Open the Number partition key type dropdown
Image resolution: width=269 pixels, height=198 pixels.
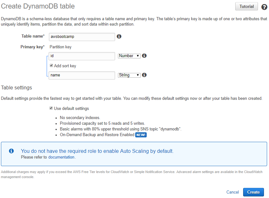point(129,56)
